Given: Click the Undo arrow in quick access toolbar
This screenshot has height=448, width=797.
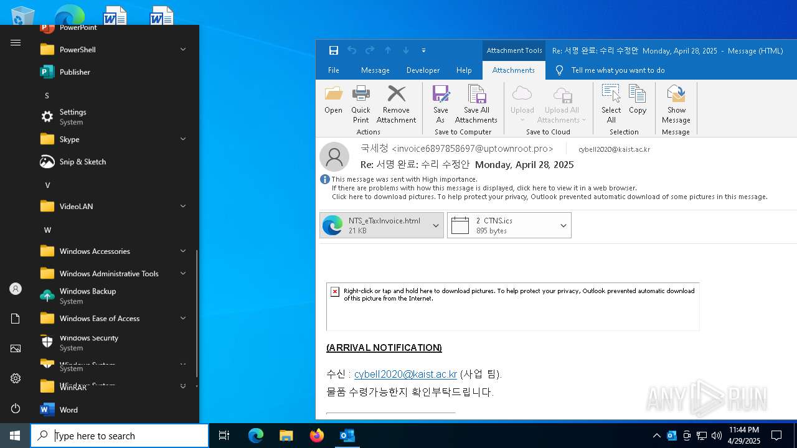Looking at the screenshot, I should point(352,50).
